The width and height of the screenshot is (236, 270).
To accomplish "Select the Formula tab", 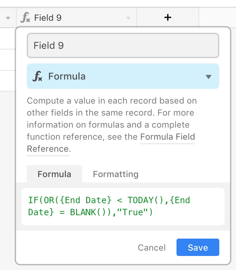I will click(x=54, y=174).
